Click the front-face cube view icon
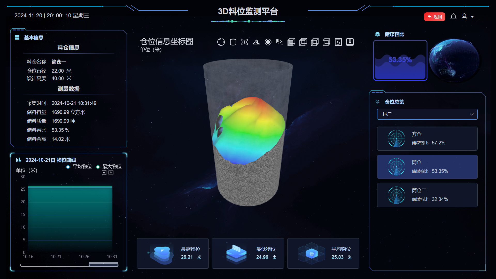This screenshot has width=496, height=279. [x=291, y=42]
